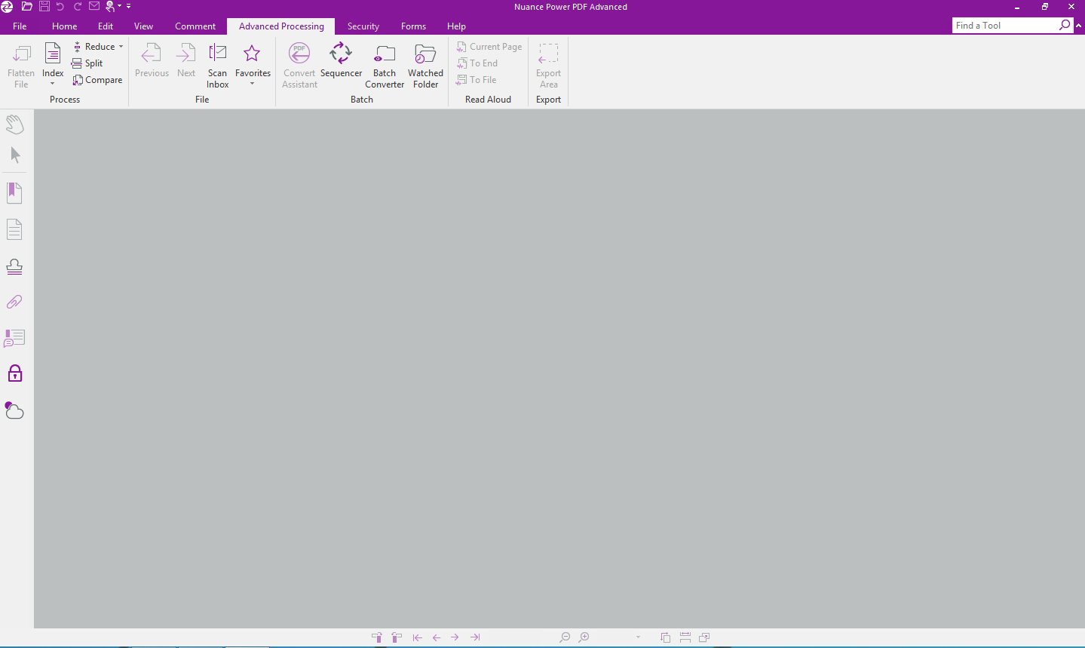Select the Hand tool in the sidebar
The height and width of the screenshot is (648, 1085).
[15, 124]
